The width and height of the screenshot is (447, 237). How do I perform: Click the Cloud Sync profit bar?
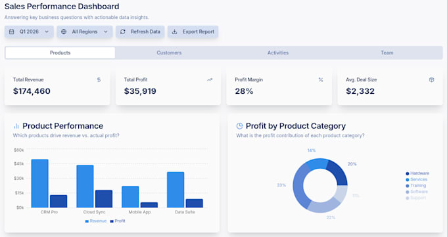pyautogui.click(x=104, y=199)
